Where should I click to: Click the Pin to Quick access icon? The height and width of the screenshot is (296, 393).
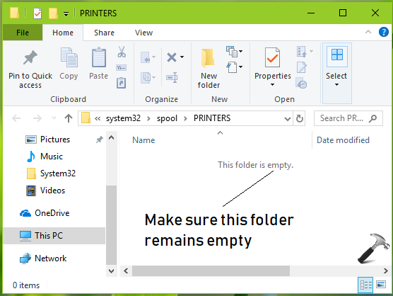(x=30, y=57)
